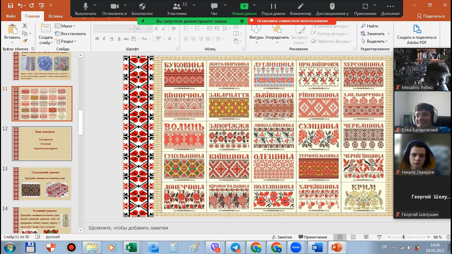Click the Zoom mute microphone icon

(x=86, y=6)
